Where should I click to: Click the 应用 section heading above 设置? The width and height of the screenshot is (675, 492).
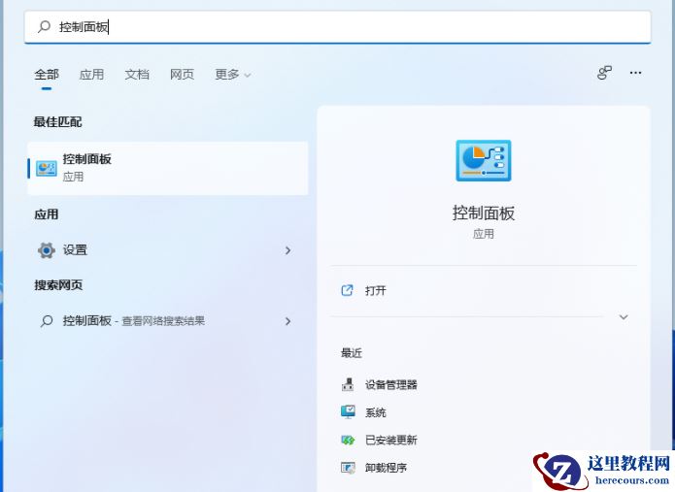(x=46, y=214)
